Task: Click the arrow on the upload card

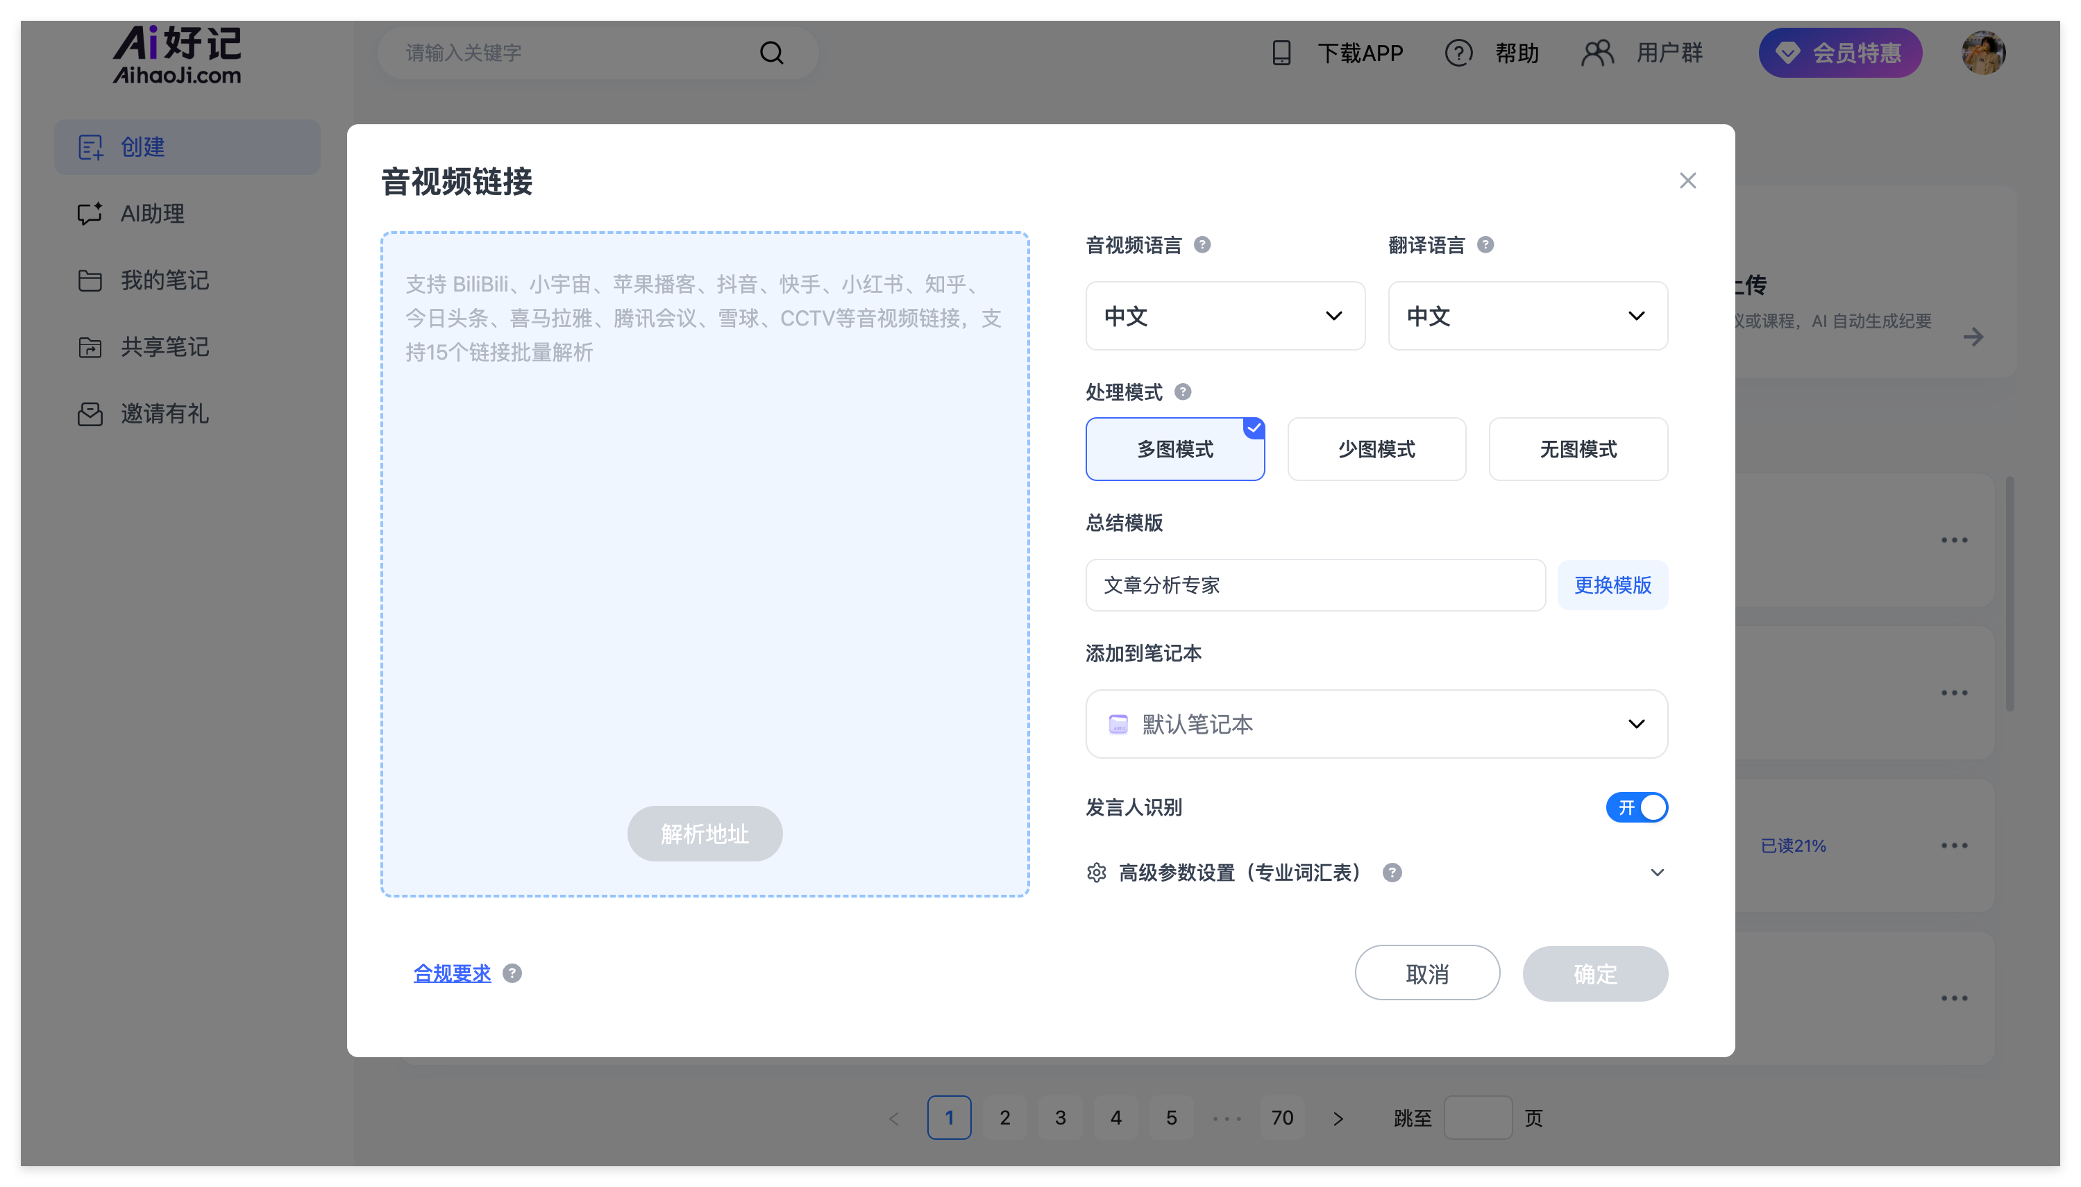Action: 1973,337
